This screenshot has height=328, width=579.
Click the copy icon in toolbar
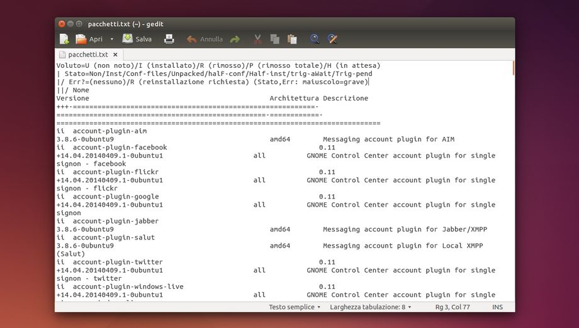pyautogui.click(x=274, y=39)
